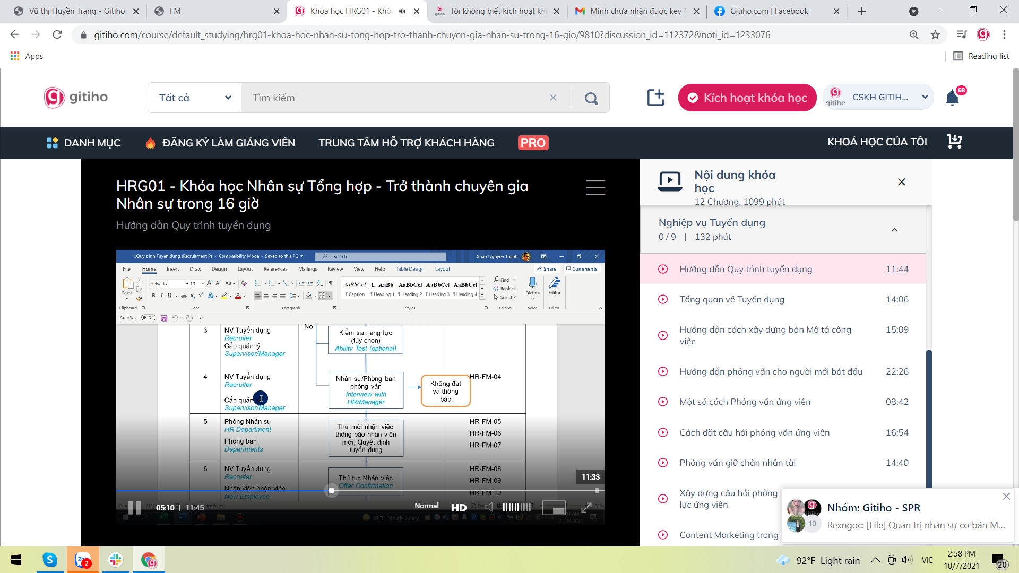Image resolution: width=1019 pixels, height=573 pixels.
Task: Open the CSKH GITIH... account dropdown
Action: (878, 97)
